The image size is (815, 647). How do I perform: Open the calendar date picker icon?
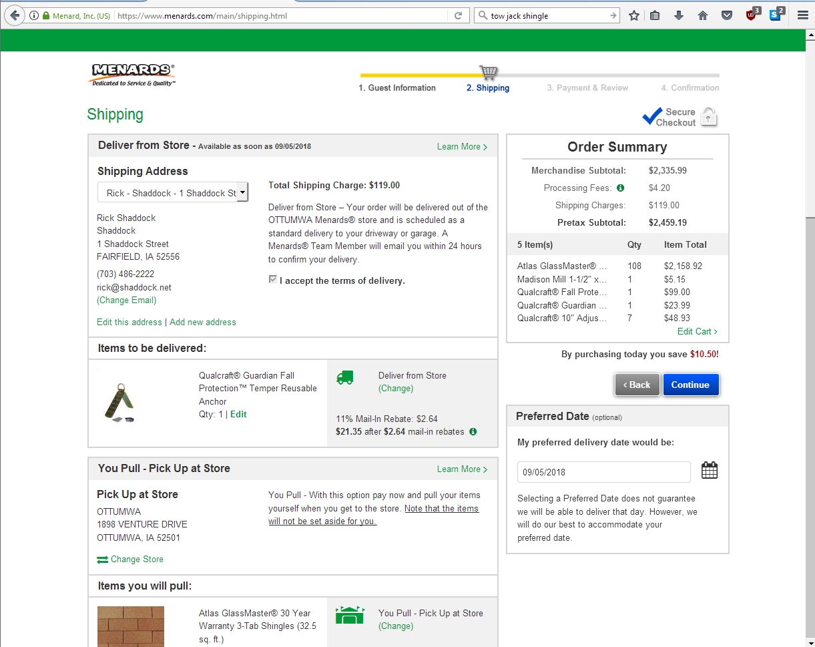pyautogui.click(x=710, y=470)
